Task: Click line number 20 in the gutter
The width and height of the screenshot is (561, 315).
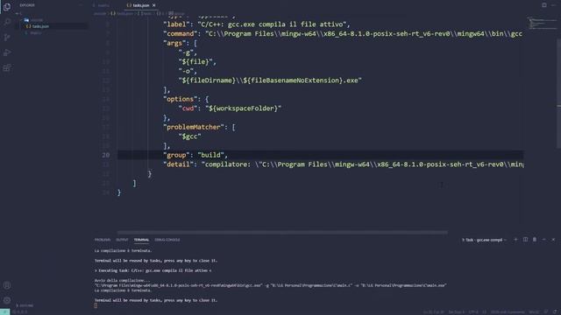Action: [105, 155]
